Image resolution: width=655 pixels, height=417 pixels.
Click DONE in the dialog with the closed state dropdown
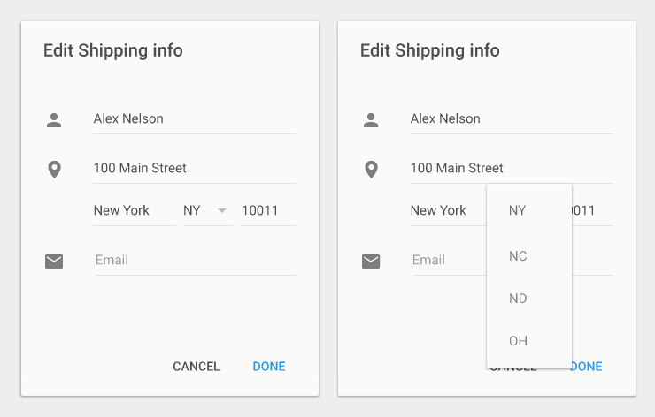click(269, 367)
